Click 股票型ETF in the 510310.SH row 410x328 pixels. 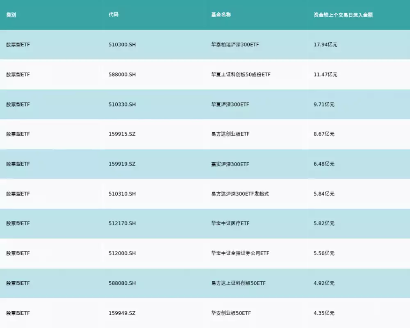(x=18, y=194)
